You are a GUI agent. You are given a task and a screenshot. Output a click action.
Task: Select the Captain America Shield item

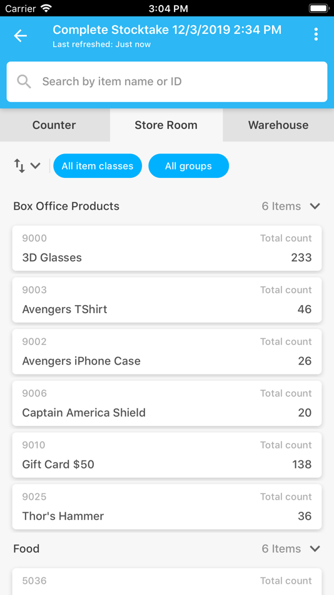point(167,403)
